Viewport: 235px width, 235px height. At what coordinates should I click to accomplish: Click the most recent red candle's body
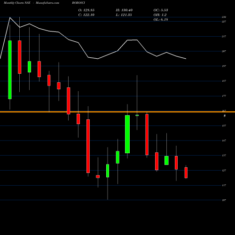click(x=186, y=172)
